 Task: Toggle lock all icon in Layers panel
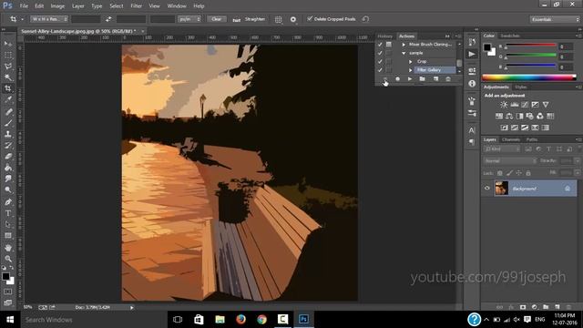(x=528, y=173)
